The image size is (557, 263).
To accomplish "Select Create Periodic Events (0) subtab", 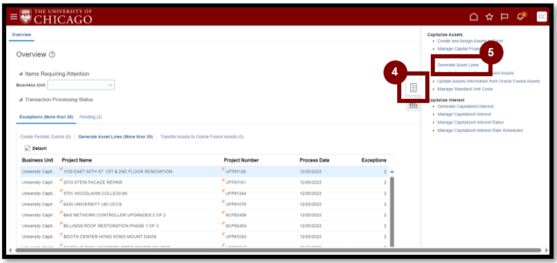I will point(45,137).
